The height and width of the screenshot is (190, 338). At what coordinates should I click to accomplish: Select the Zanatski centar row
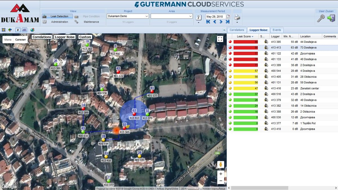282,88
